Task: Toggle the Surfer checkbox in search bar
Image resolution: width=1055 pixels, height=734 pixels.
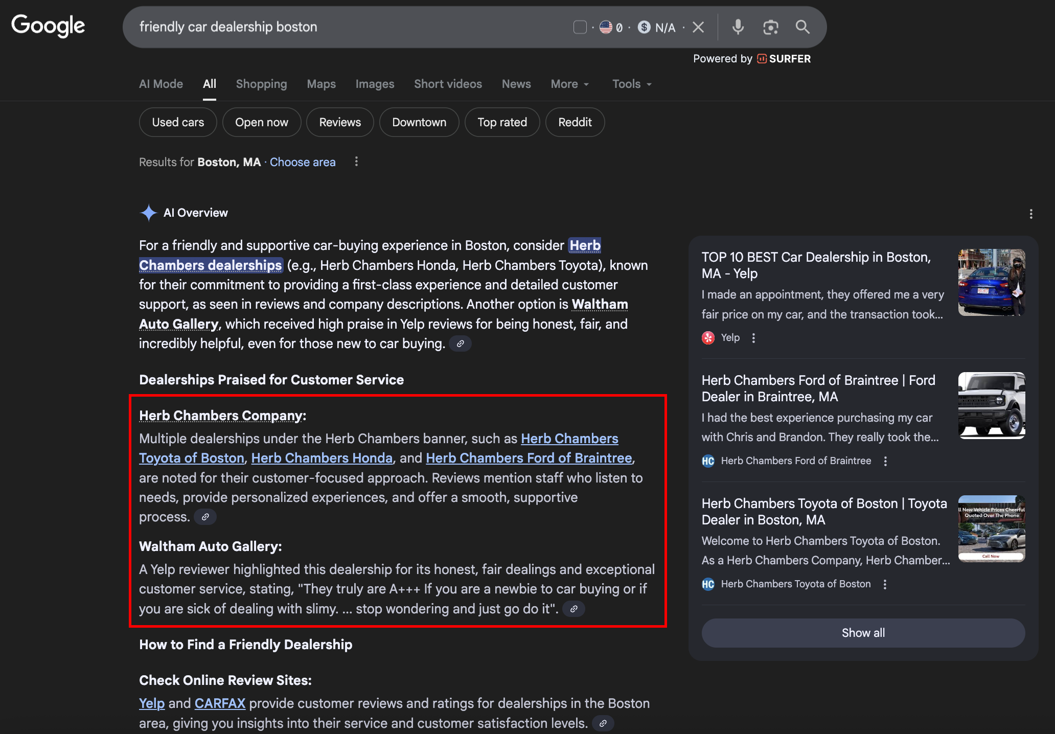Action: tap(580, 27)
